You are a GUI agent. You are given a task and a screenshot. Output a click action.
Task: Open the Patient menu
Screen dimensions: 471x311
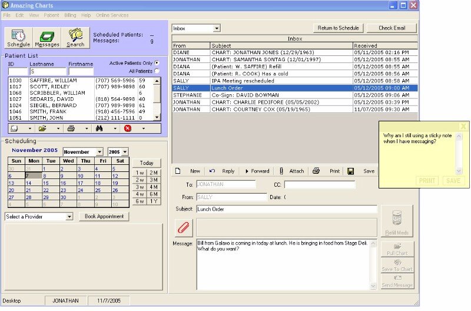tap(51, 14)
